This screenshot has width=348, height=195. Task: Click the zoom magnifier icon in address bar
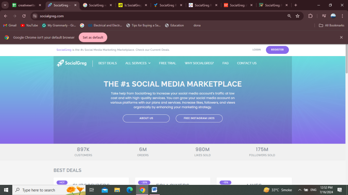(289, 16)
